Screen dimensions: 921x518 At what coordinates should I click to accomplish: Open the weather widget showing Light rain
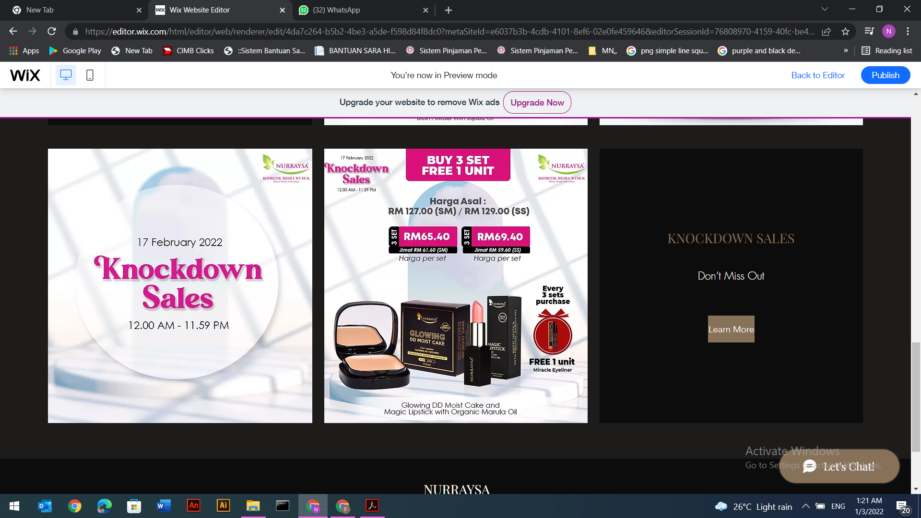754,506
